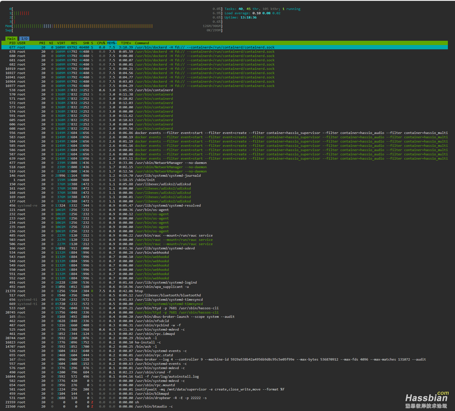
Task: Select rpcbind row PID 487
Action: pos(225,325)
